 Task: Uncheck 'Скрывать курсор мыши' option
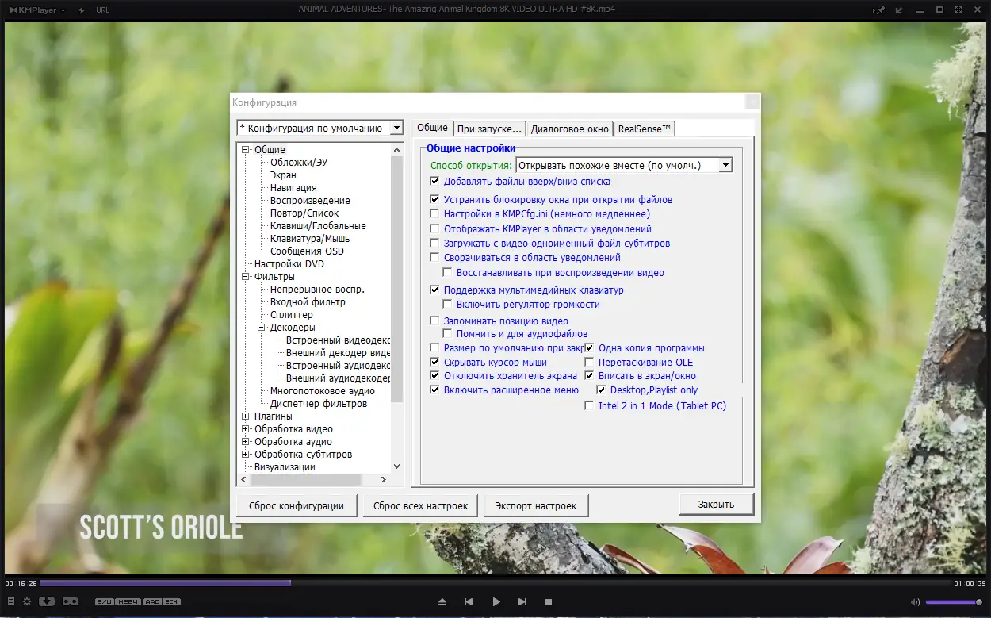[434, 363]
